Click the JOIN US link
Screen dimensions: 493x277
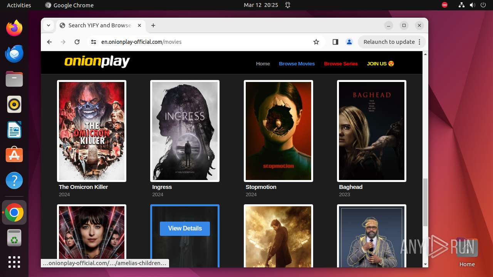(381, 64)
